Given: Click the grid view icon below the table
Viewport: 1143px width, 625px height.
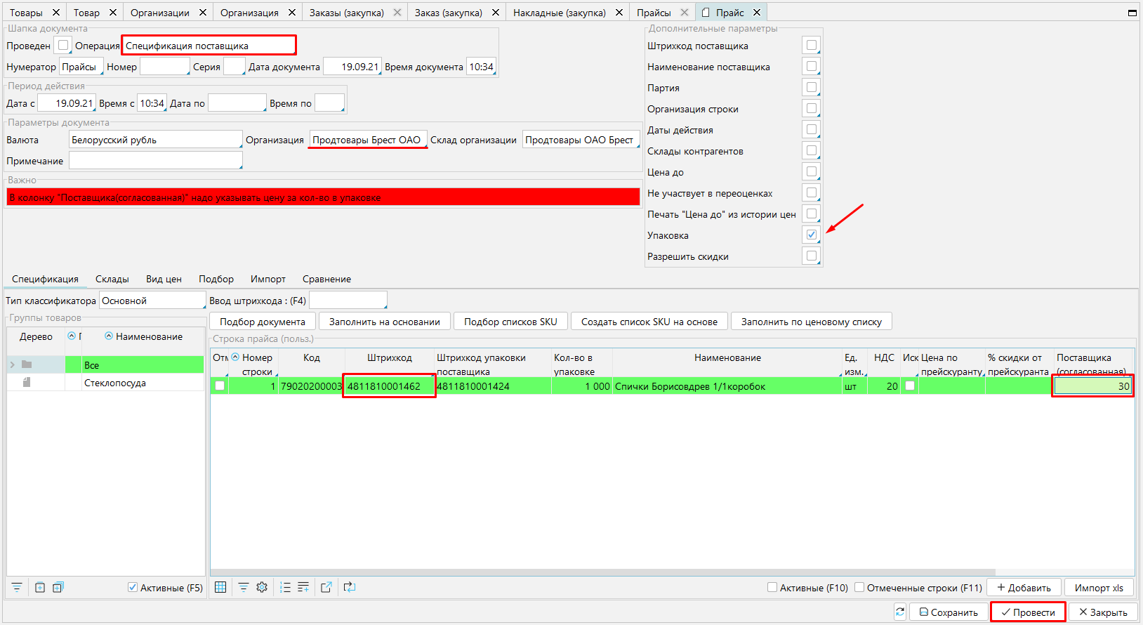Looking at the screenshot, I should point(220,588).
